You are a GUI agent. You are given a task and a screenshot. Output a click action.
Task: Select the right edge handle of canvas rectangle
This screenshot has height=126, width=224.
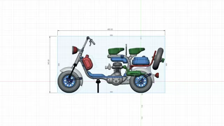click(166, 64)
